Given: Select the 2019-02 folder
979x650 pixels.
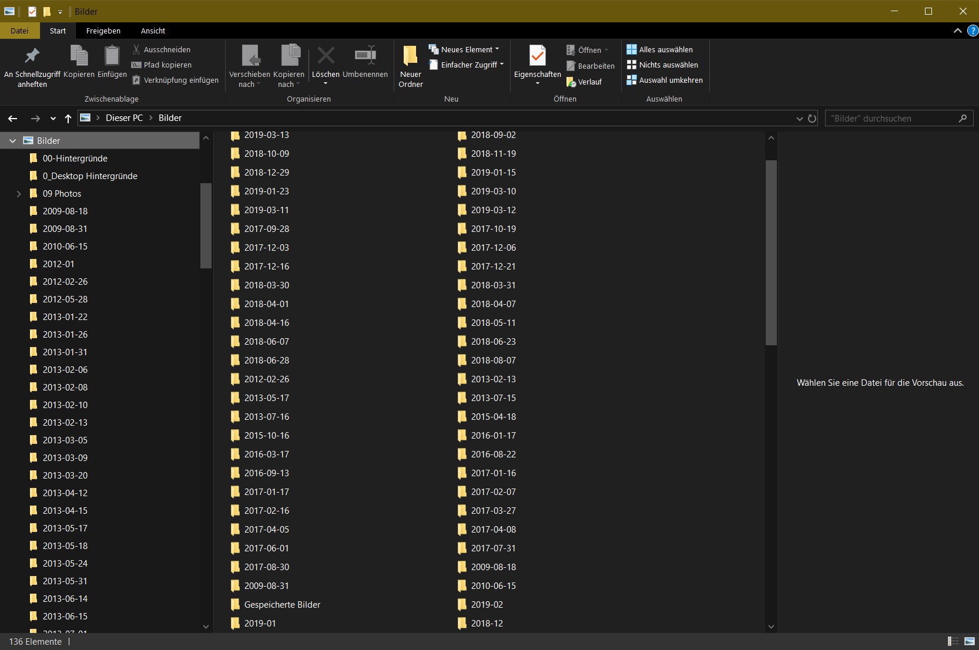Looking at the screenshot, I should point(480,605).
